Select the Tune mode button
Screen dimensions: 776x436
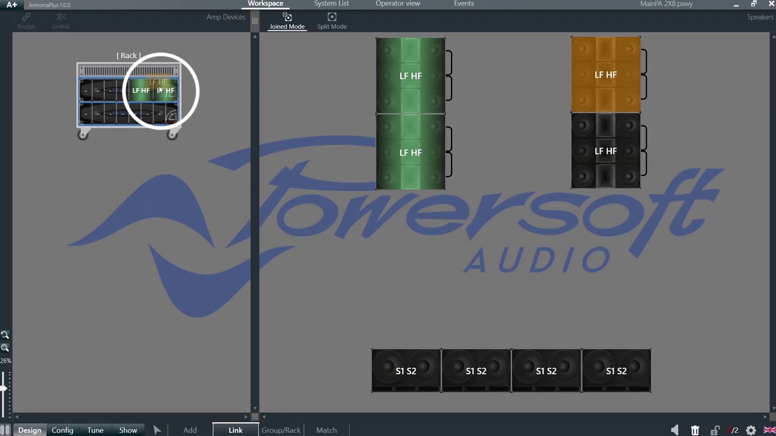point(95,430)
